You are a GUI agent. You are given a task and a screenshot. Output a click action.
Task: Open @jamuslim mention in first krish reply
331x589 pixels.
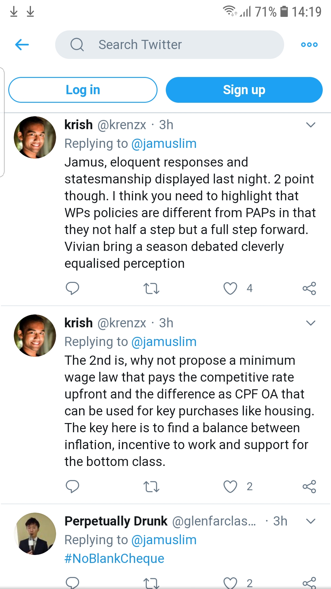pos(164,144)
